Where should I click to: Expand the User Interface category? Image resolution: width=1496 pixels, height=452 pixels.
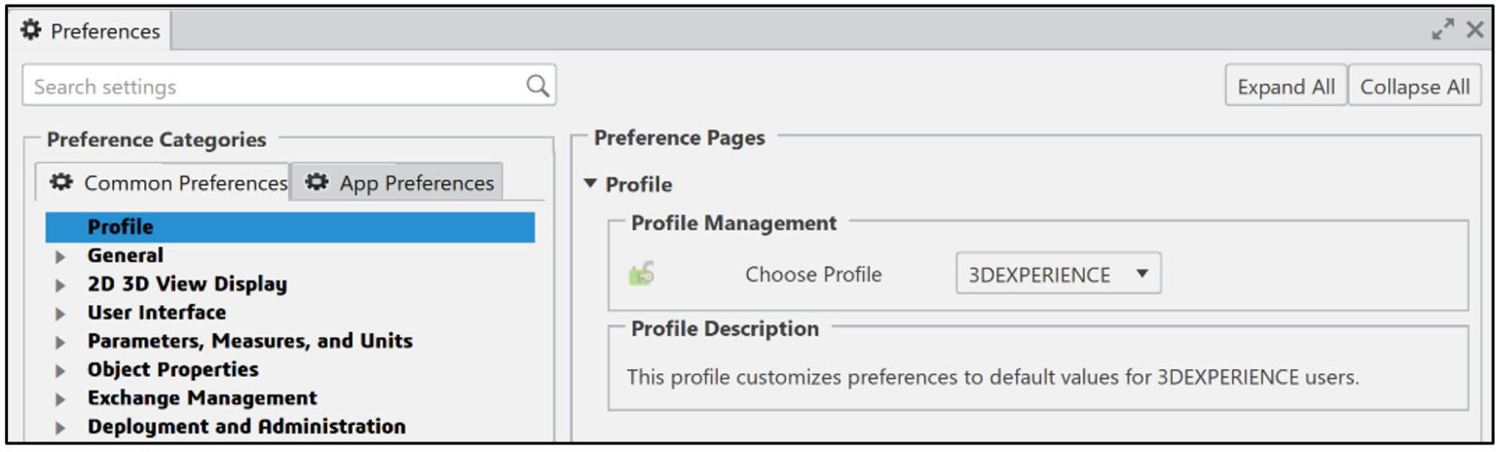(x=61, y=314)
